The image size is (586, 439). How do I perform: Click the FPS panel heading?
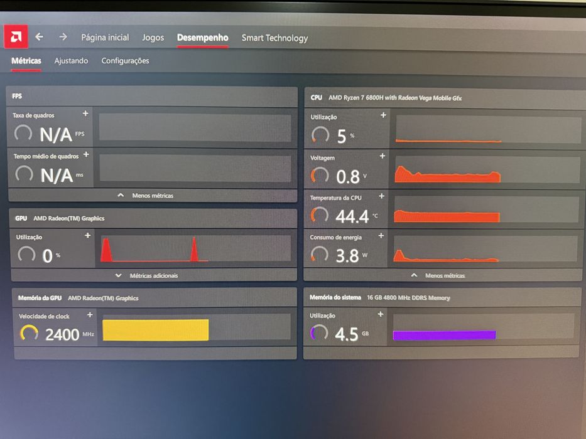click(17, 96)
